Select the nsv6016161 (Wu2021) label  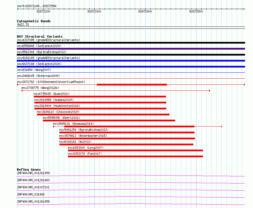pyautogui.click(x=75, y=142)
